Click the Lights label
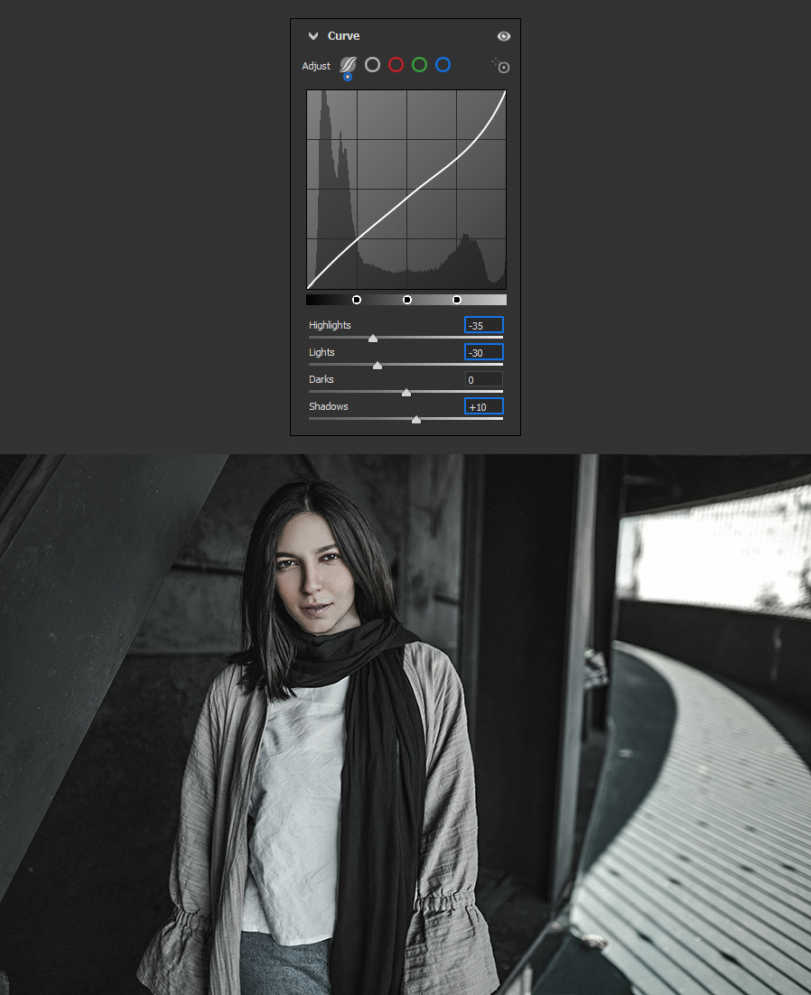This screenshot has width=811, height=995. coord(322,352)
